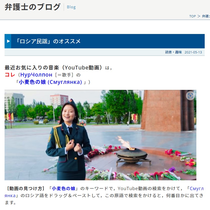Click the visual search icon on the photo
Image resolution: width=210 pixels, height=210 pixels.
click(x=190, y=96)
